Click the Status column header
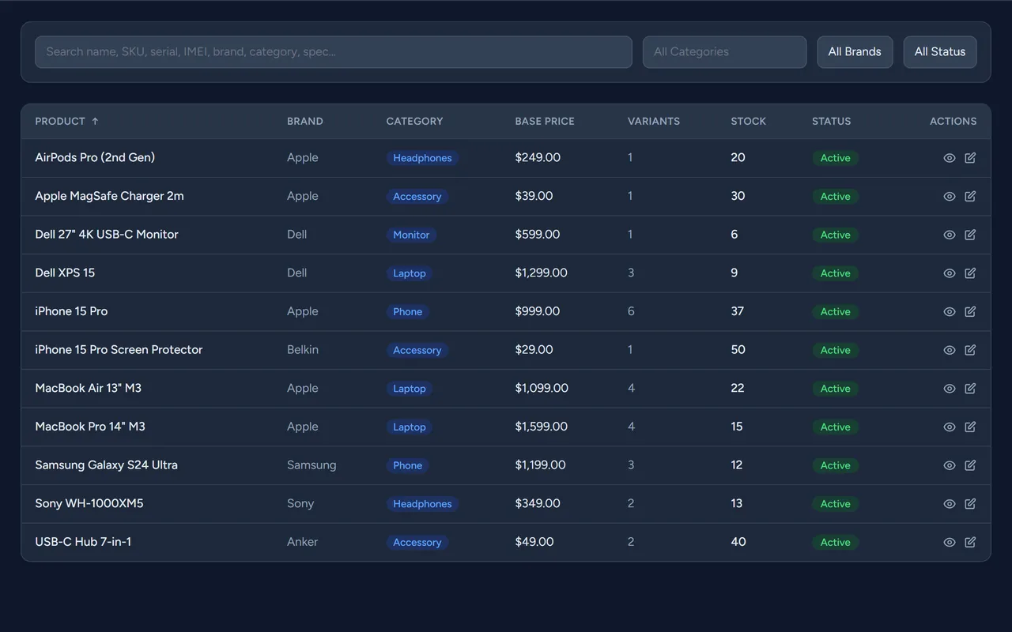The image size is (1012, 632). pos(832,122)
